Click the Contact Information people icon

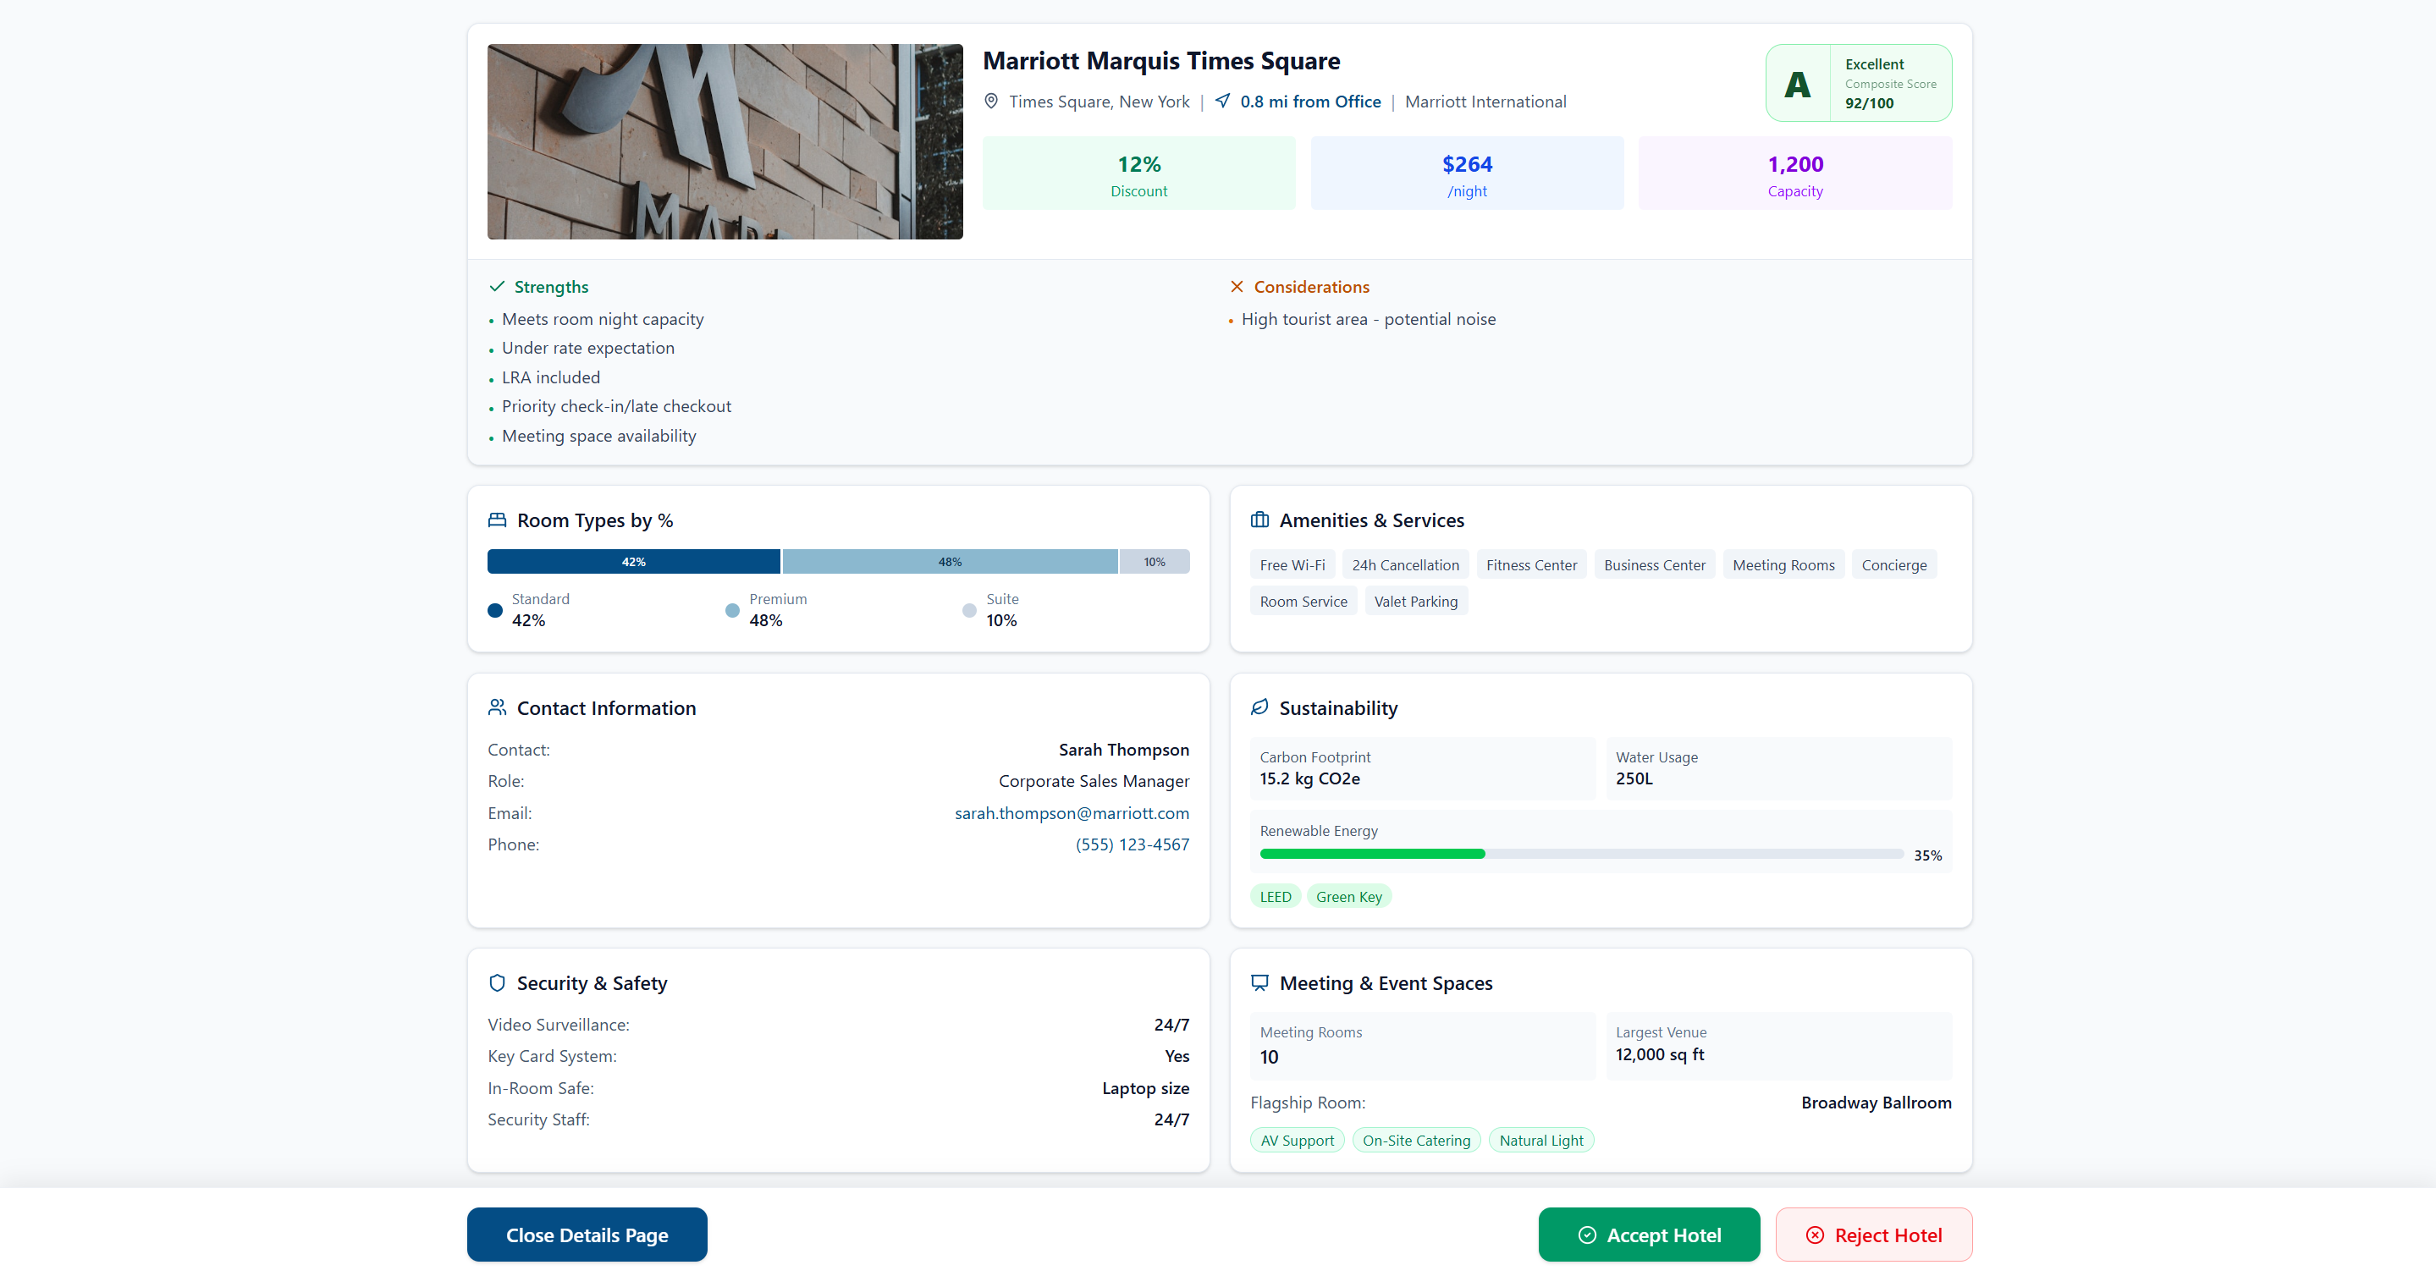pos(498,707)
